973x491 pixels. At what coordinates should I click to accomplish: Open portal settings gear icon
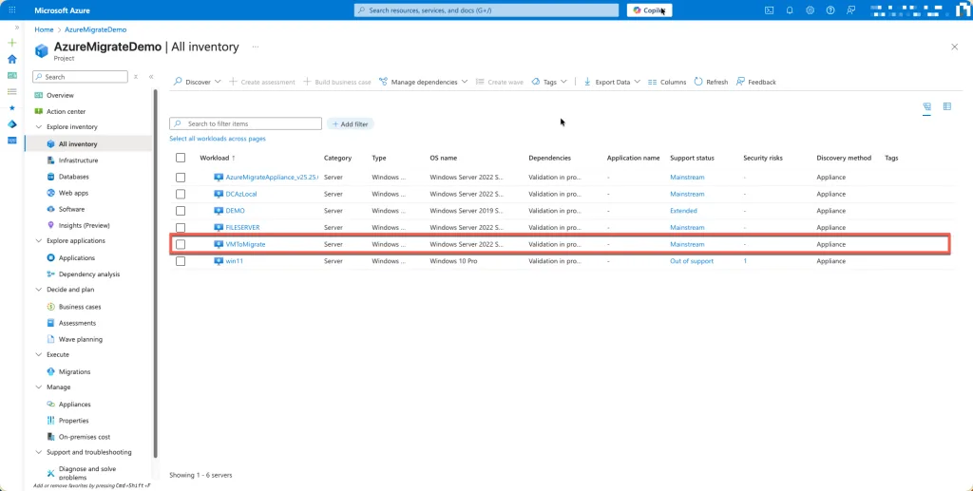point(811,10)
